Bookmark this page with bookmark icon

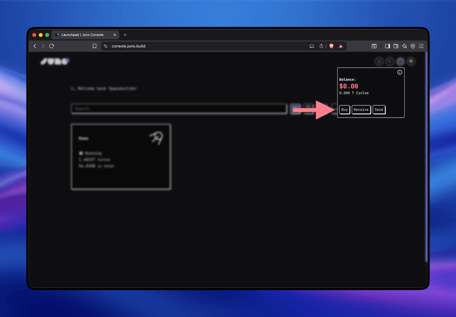pyautogui.click(x=95, y=46)
